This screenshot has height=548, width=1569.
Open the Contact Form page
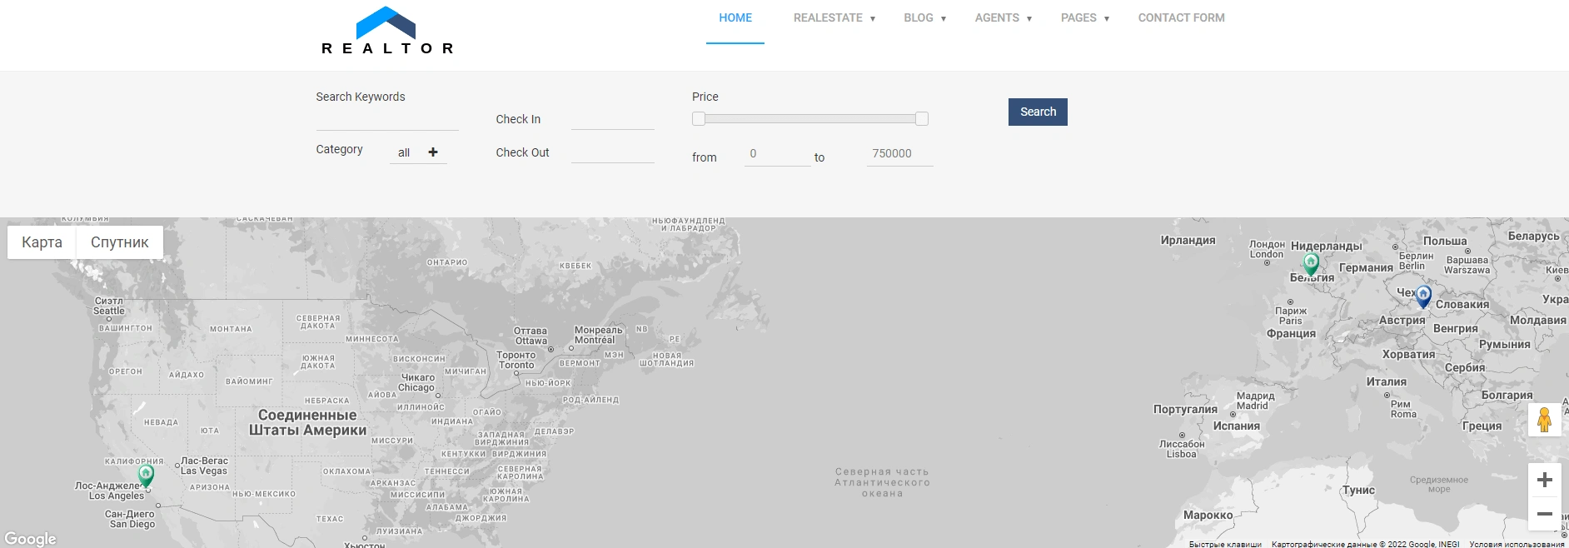[1181, 17]
